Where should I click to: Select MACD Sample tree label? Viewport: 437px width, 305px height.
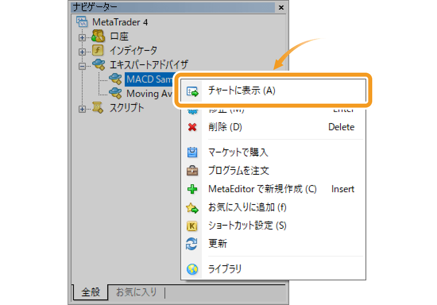[149, 79]
